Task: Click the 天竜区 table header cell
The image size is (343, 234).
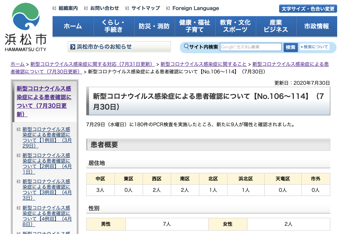Action: pyautogui.click(x=283, y=179)
